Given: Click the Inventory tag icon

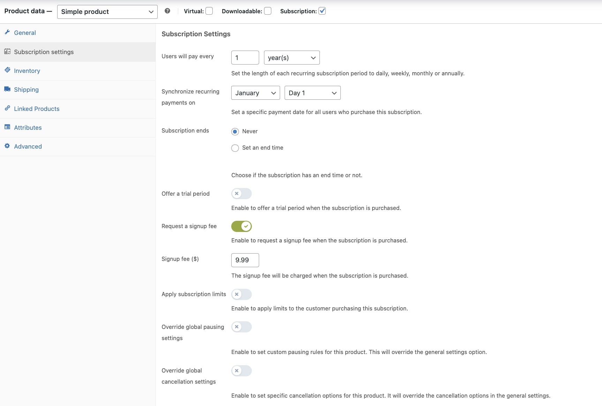Looking at the screenshot, I should point(7,70).
